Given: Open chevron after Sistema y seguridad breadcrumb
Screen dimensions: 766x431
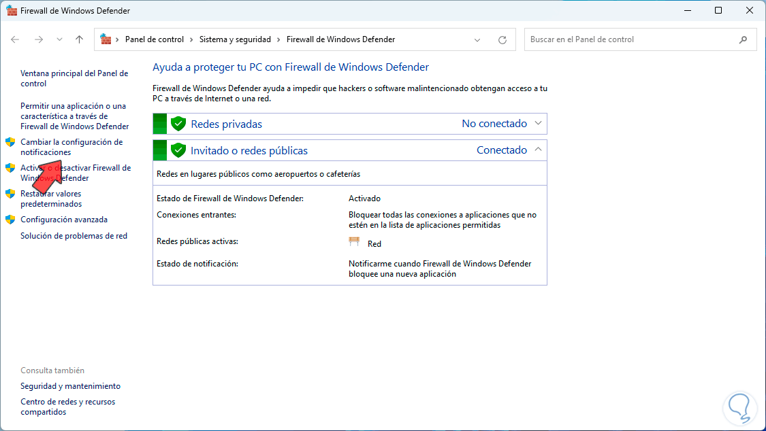Looking at the screenshot, I should pyautogui.click(x=278, y=39).
